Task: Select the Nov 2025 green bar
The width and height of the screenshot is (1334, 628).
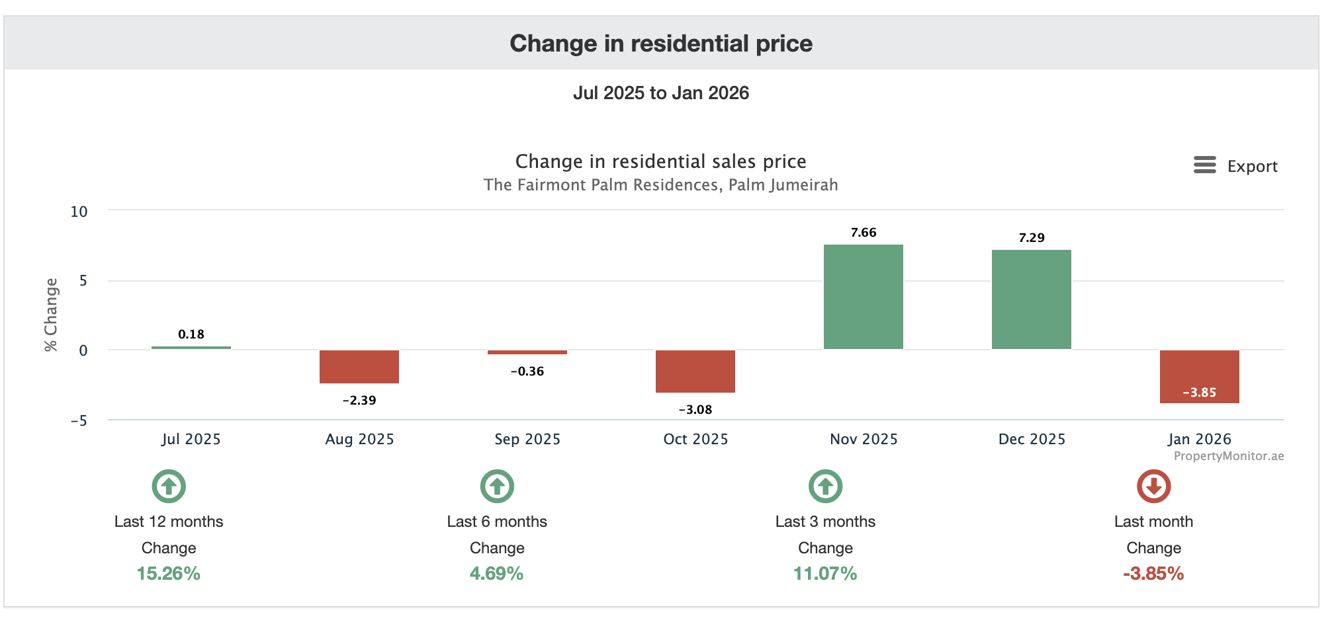Action: coord(863,297)
